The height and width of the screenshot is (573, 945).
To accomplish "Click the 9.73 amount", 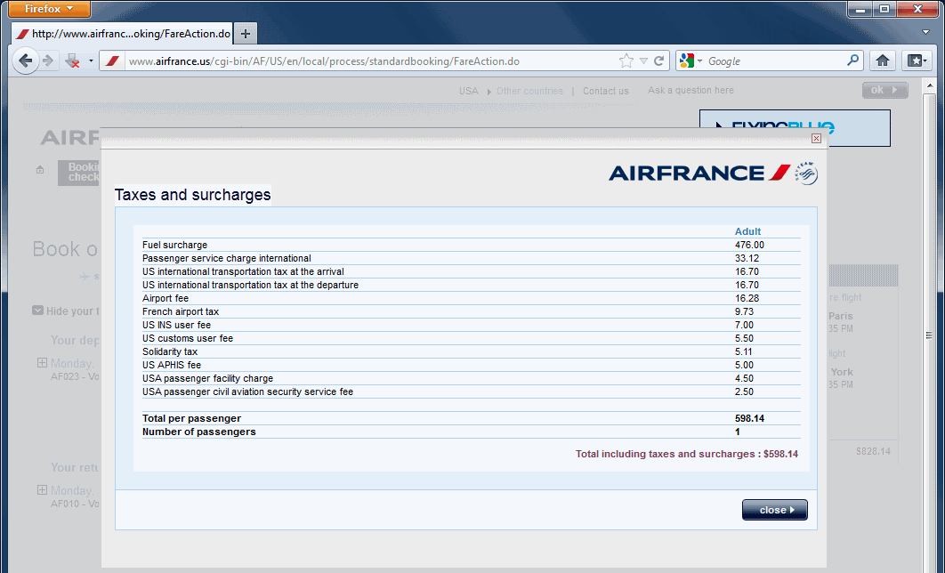I will (x=744, y=311).
